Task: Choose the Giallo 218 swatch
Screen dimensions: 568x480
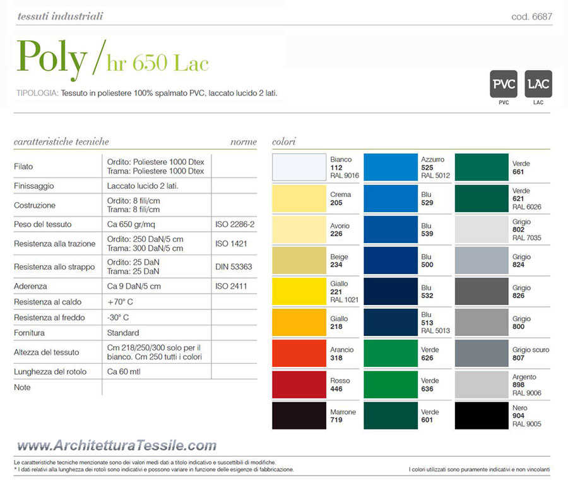Action: point(299,322)
